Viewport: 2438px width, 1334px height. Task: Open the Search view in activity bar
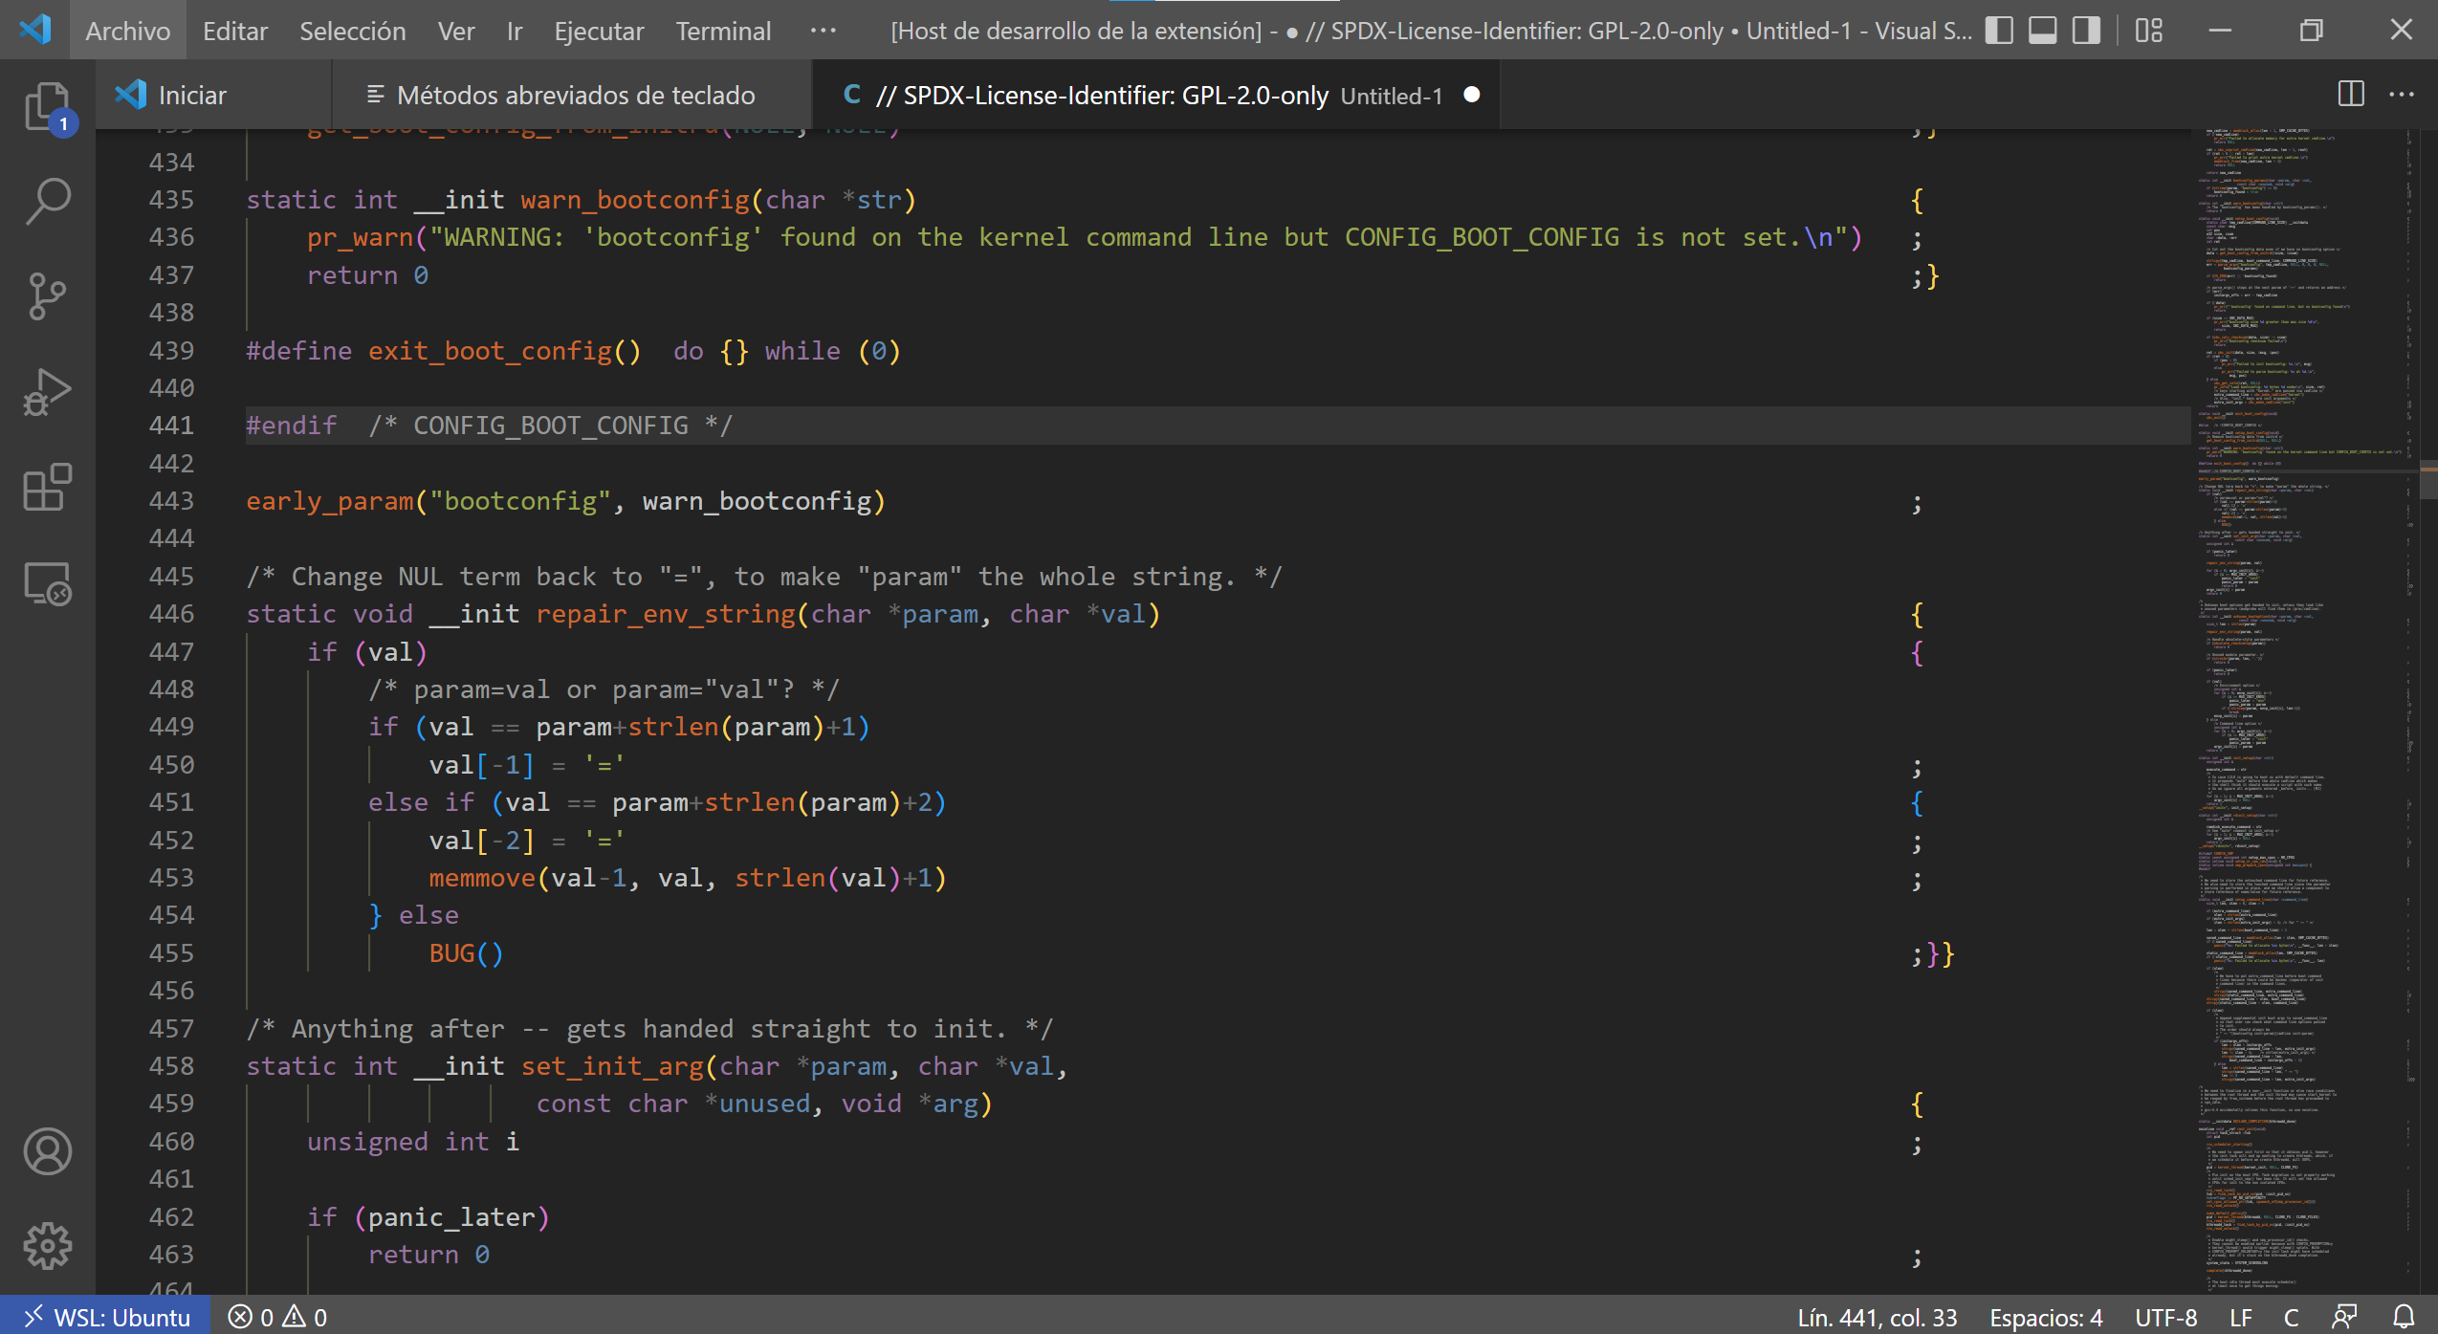click(x=47, y=202)
